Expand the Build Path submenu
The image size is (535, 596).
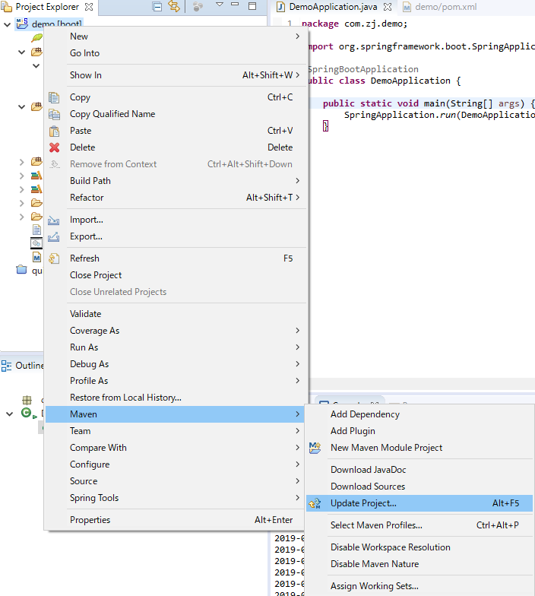[176, 181]
